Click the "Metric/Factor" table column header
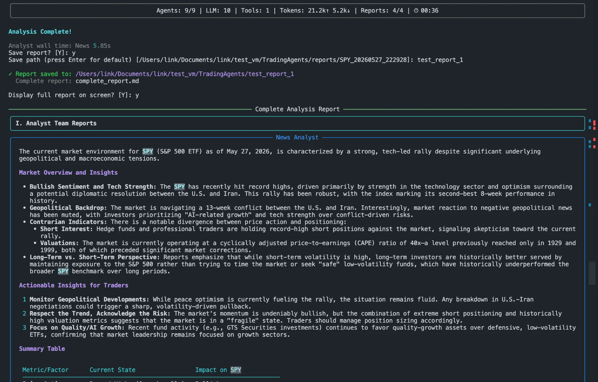Viewport: 598px width, 382px height. tap(46, 370)
